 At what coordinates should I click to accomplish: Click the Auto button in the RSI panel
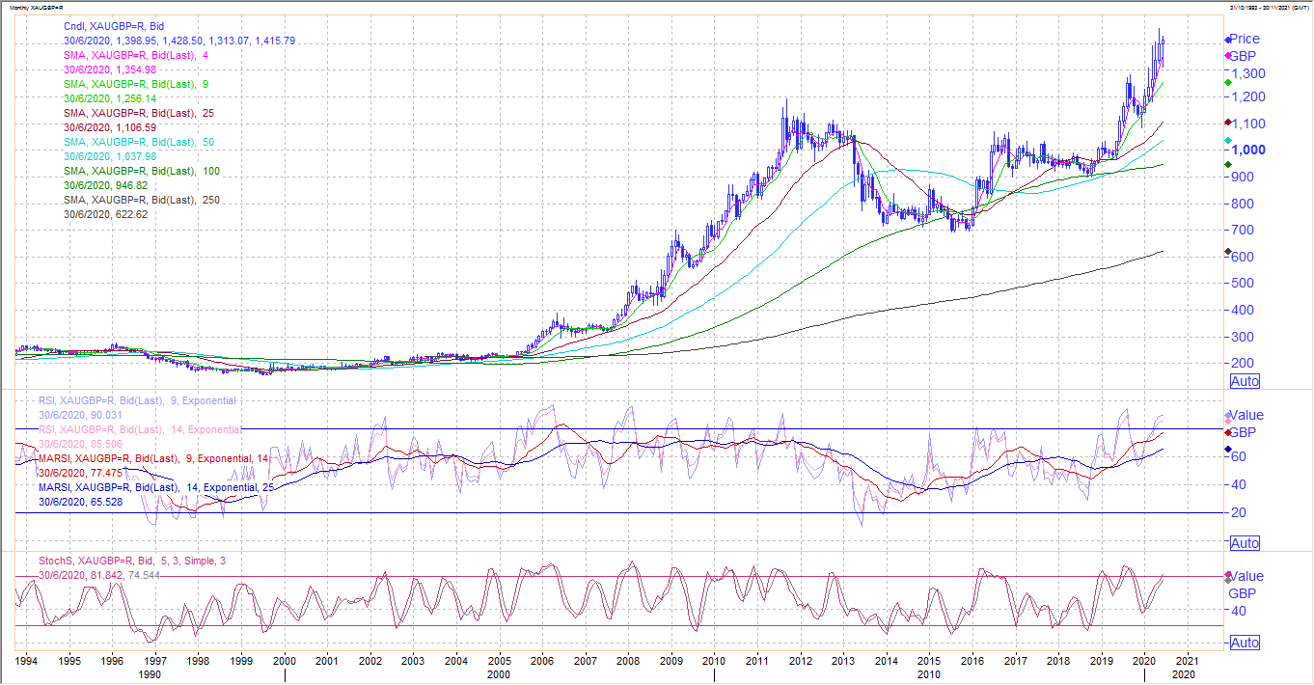pyautogui.click(x=1245, y=543)
